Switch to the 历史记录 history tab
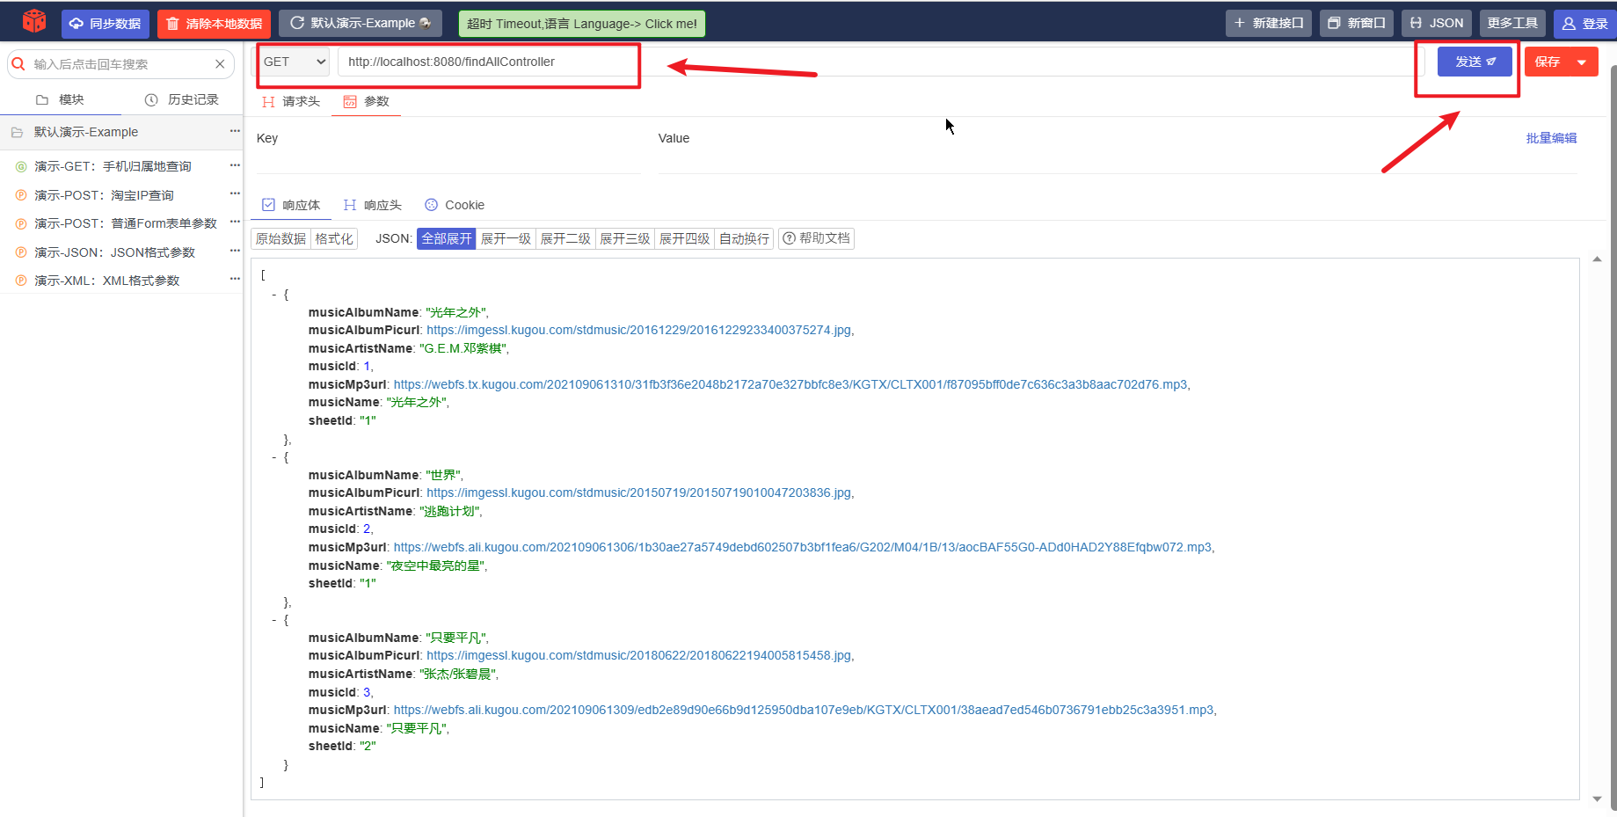Screen dimensions: 1617x817 coord(181,99)
